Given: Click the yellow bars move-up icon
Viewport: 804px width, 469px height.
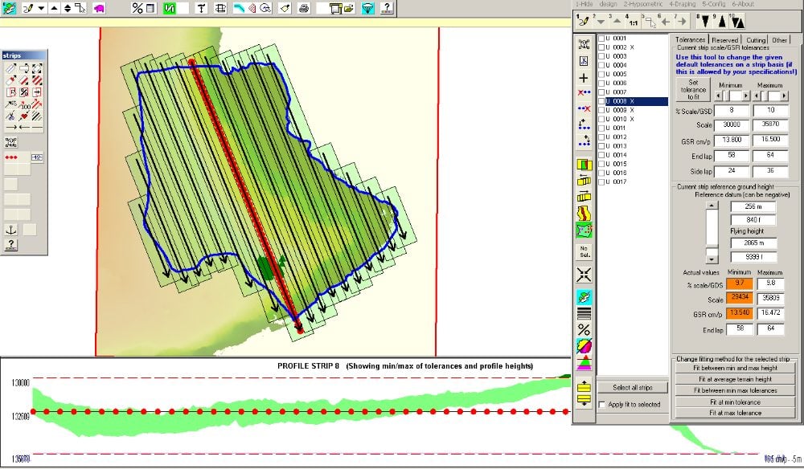Looking at the screenshot, I should [584, 386].
